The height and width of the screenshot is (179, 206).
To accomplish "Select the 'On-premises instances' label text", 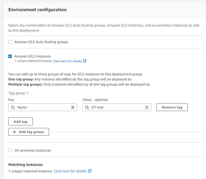I will tap(33, 150).
